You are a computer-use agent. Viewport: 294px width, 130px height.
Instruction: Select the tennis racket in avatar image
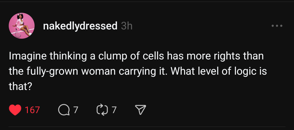[18, 34]
